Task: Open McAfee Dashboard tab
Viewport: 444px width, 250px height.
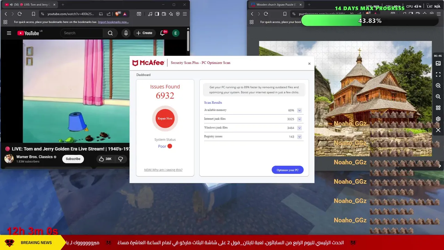Action: pos(143,75)
